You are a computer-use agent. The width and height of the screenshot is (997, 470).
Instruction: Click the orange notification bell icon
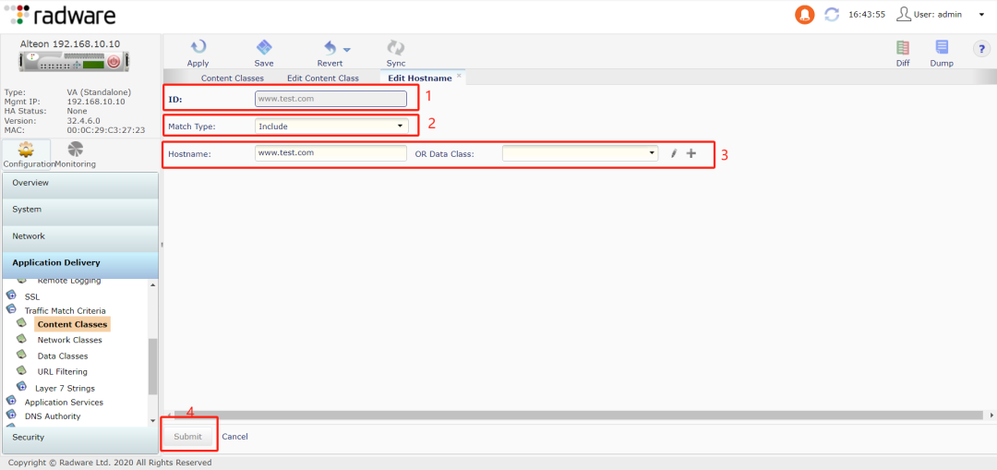[805, 15]
